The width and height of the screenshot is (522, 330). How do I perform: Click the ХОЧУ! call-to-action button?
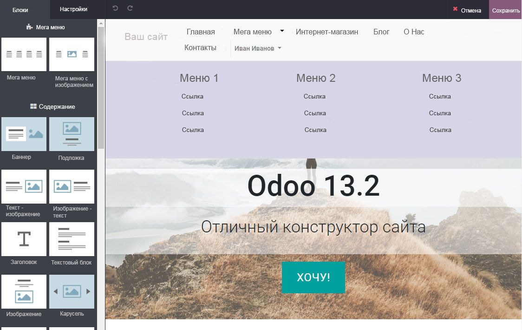pyautogui.click(x=313, y=277)
